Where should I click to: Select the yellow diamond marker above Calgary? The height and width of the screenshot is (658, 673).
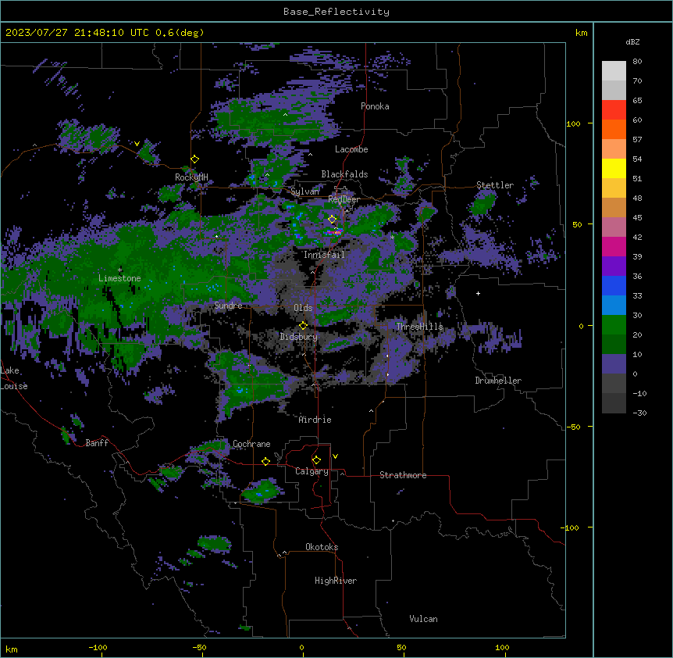316,460
